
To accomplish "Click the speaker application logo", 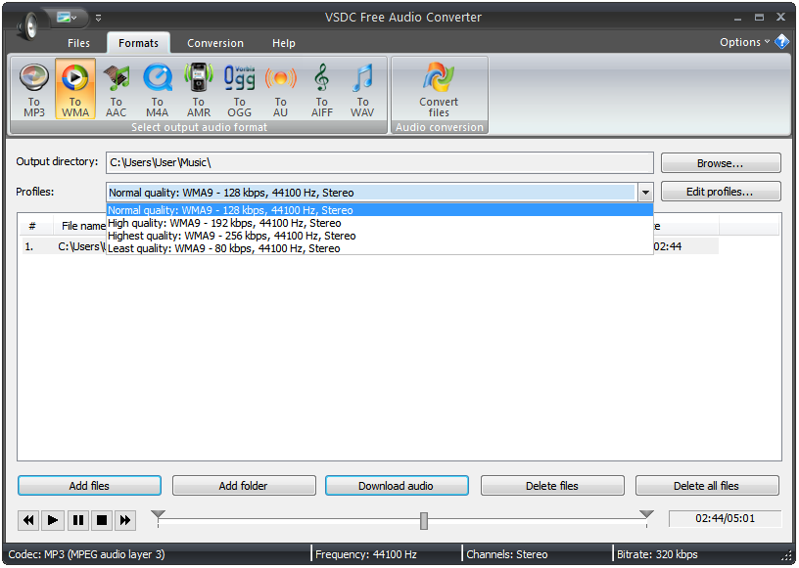I will 27,24.
